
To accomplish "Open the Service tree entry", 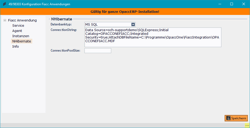I will (18, 26).
